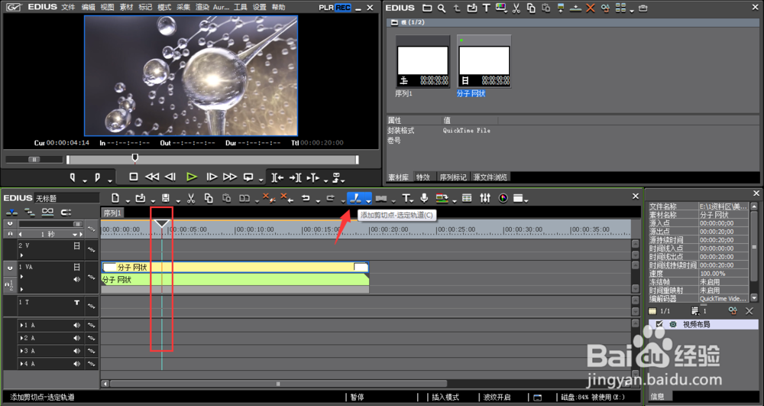764x406 pixels.
Task: Click the rewind button in the player
Action: (x=152, y=177)
